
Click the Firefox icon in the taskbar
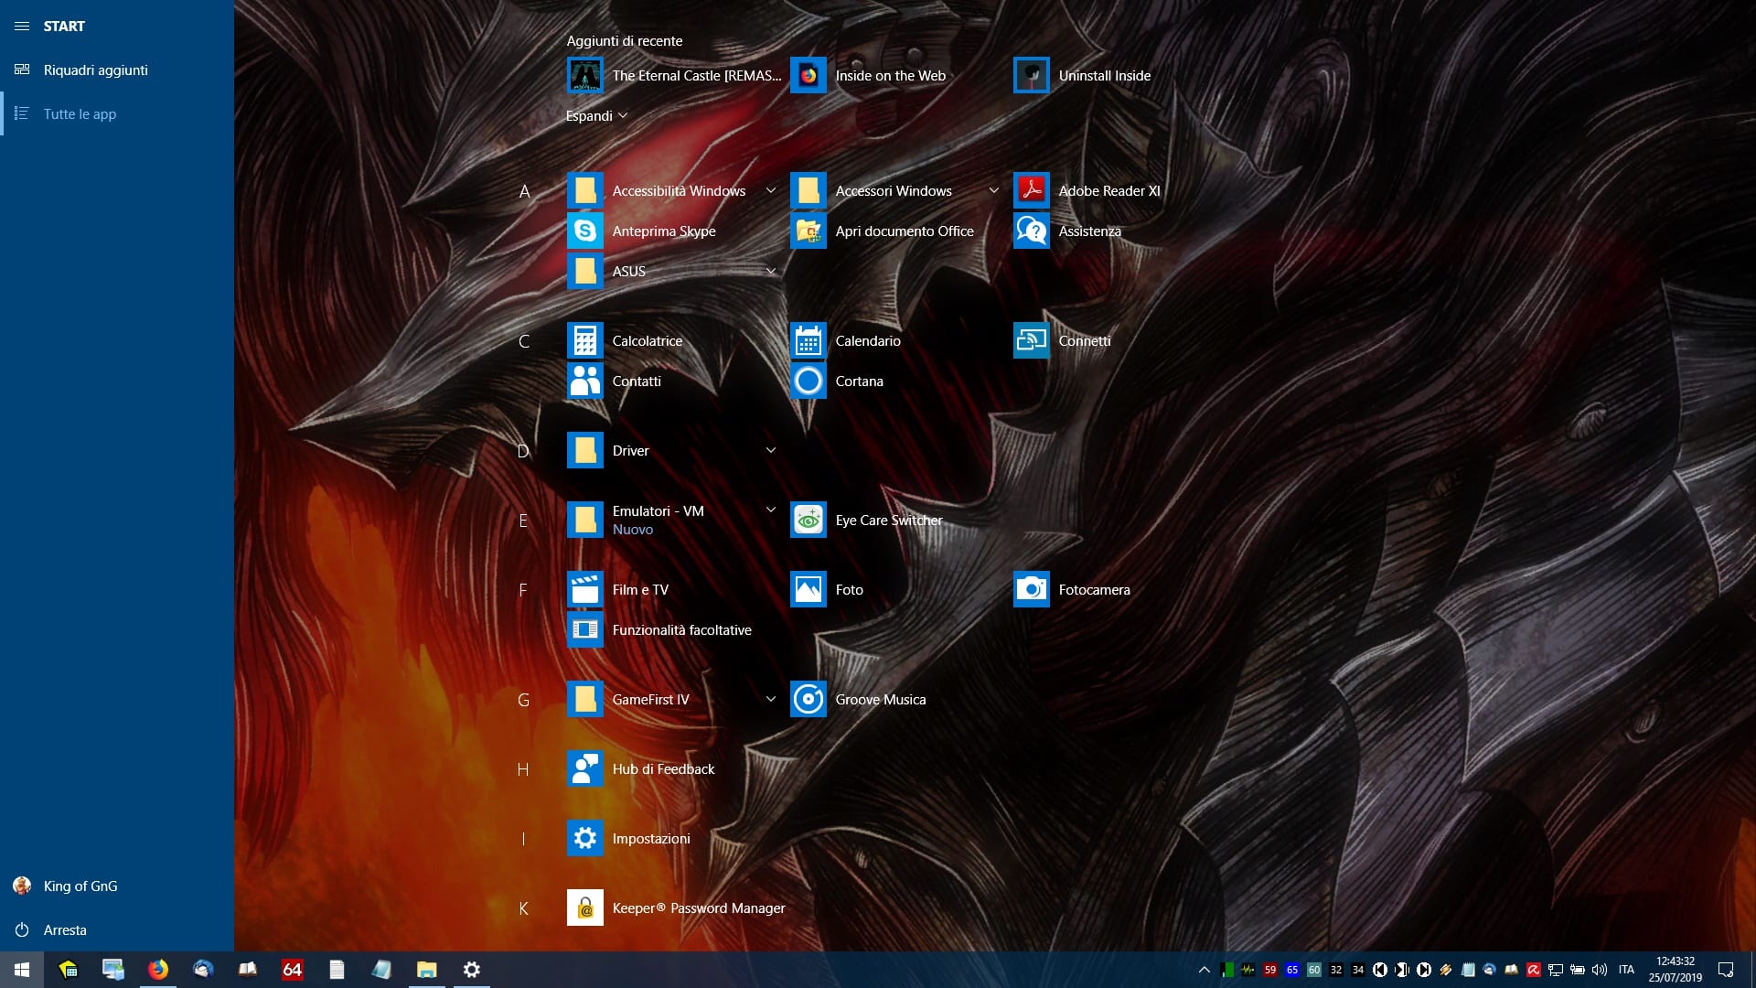pyautogui.click(x=158, y=970)
